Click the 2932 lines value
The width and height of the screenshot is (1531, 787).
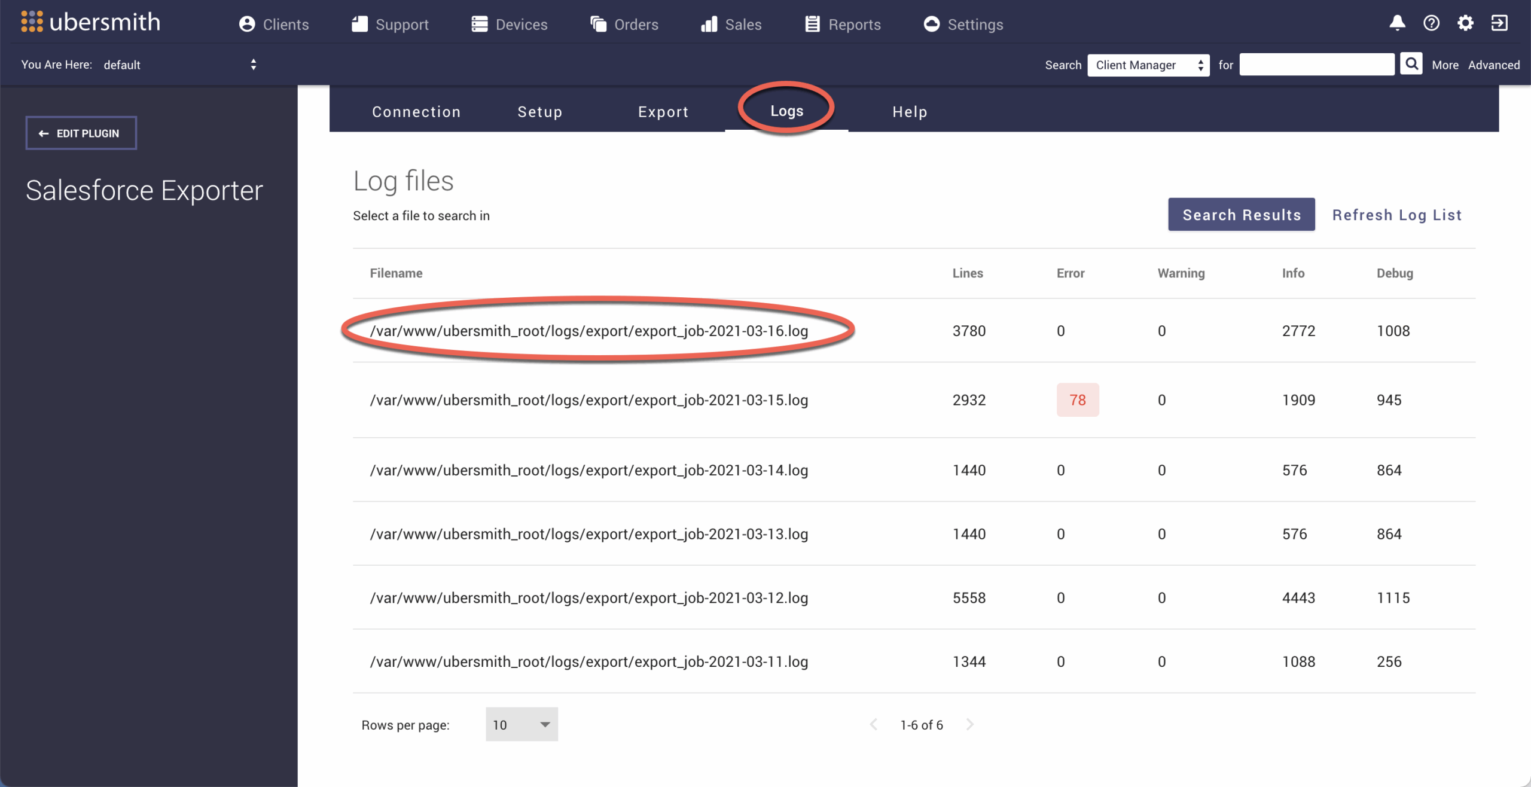tap(969, 400)
